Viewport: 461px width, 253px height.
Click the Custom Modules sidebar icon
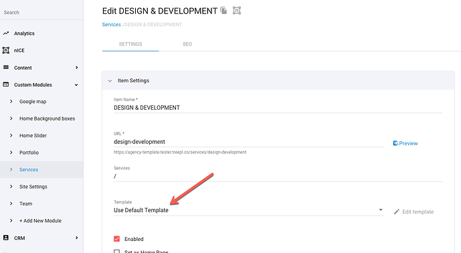coord(6,84)
